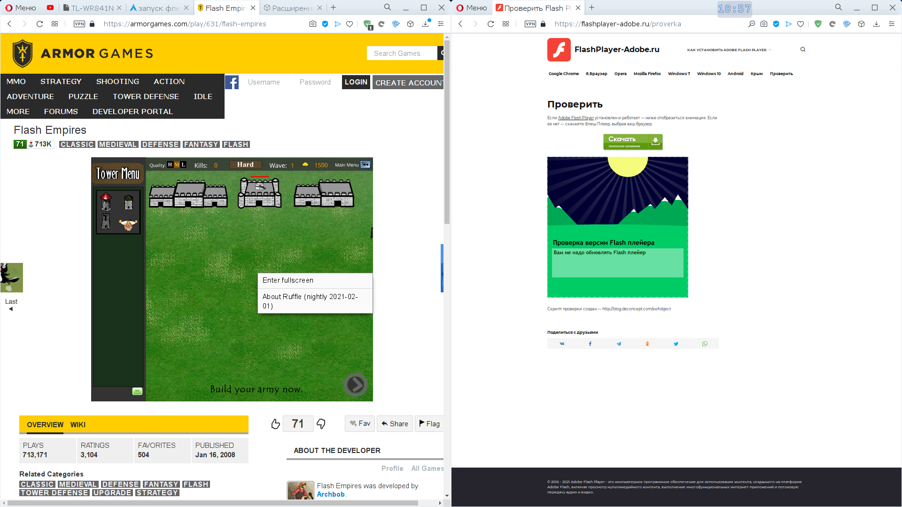This screenshot has width=902, height=507.
Task: Click the Search Games field
Action: pos(402,53)
